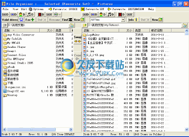Open the music folder D shortcut in source toolbar
The width and height of the screenshot is (189, 137).
pyautogui.click(x=30, y=14)
